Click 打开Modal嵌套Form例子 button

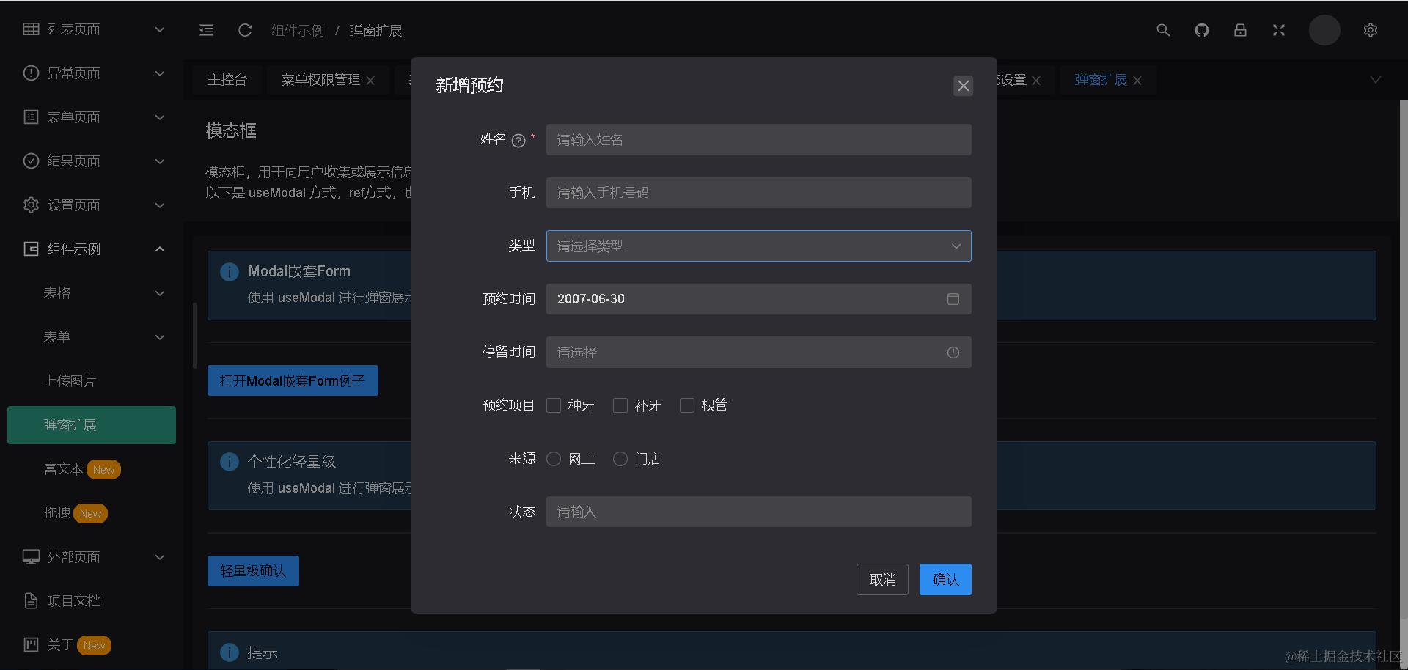click(293, 380)
